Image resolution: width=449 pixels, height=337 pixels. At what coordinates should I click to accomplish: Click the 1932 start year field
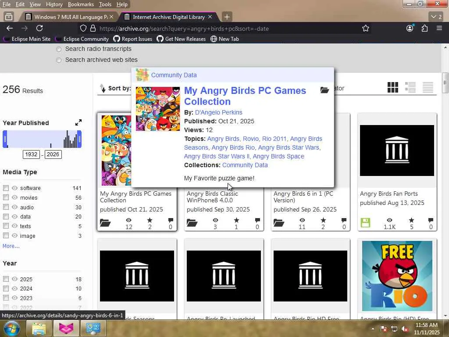tap(31, 154)
